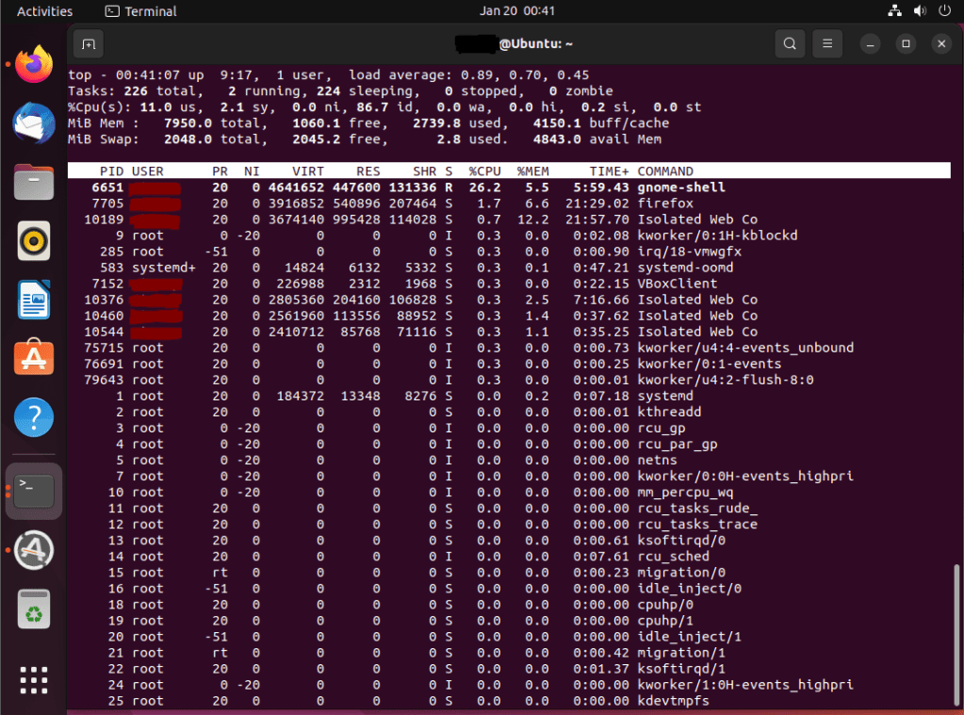Open the clock showing Jan 20 00:41
964x715 pixels.
coord(517,11)
